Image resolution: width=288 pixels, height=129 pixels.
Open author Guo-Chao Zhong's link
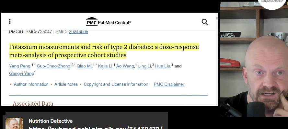pos(53,66)
